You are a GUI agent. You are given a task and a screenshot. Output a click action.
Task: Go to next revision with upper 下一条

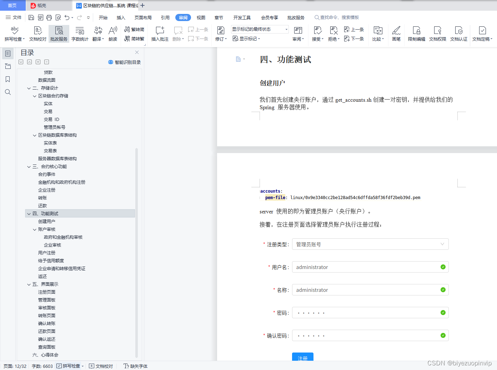tap(355, 39)
